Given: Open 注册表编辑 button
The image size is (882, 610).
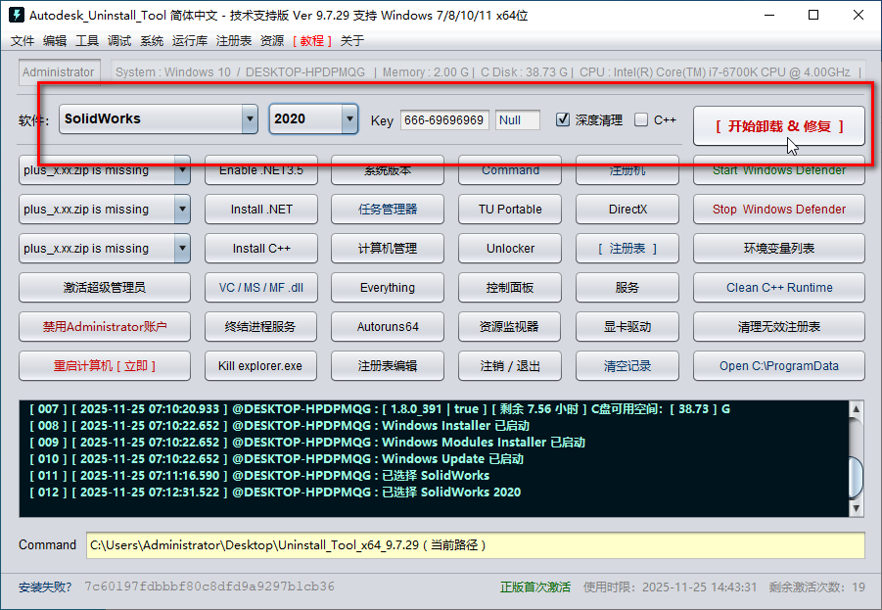Looking at the screenshot, I should [388, 366].
